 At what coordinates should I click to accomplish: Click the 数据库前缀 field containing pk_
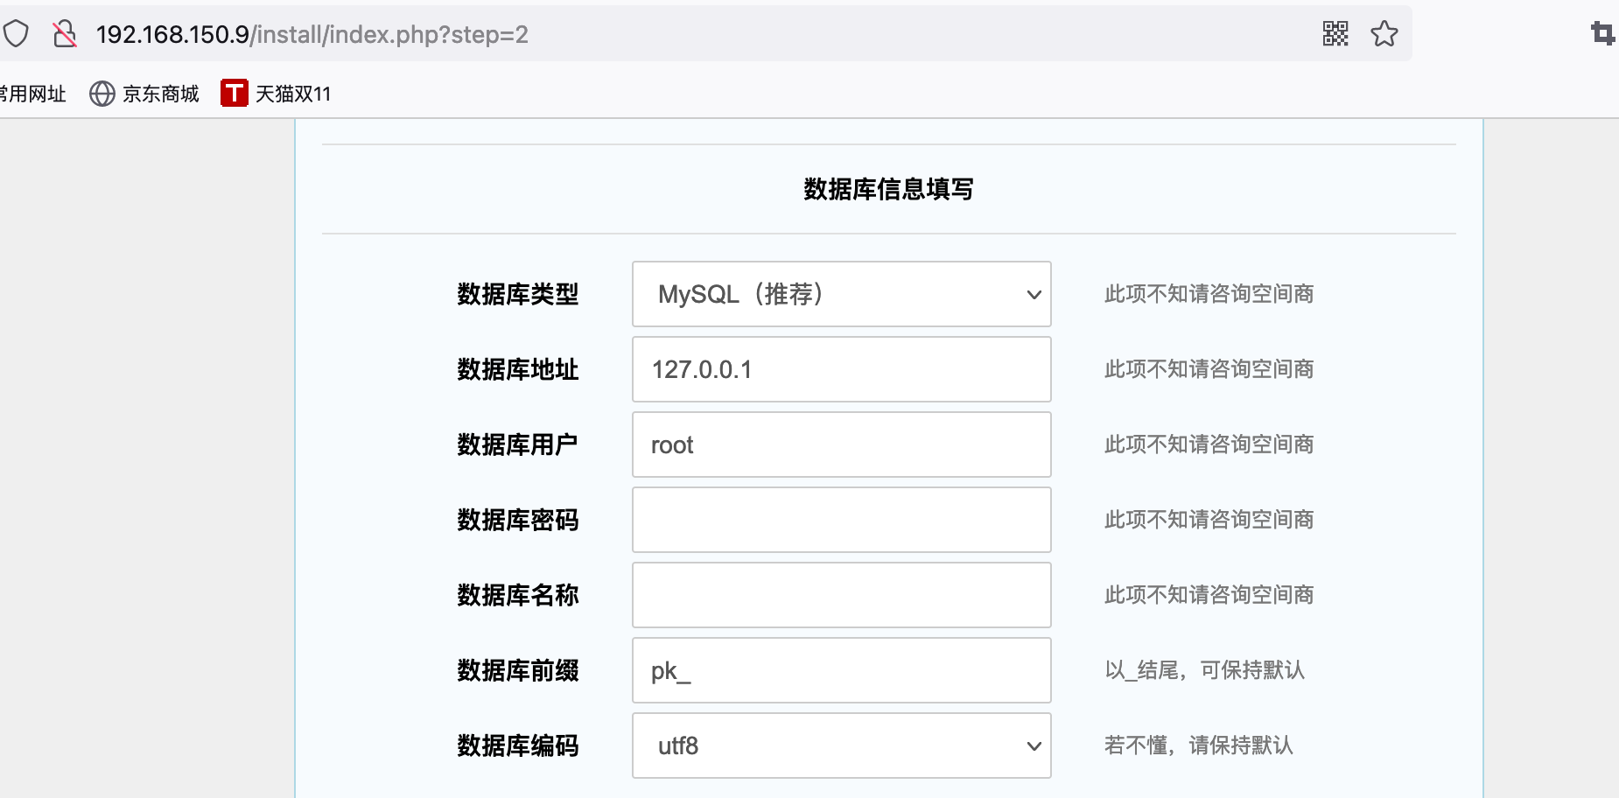pyautogui.click(x=841, y=670)
